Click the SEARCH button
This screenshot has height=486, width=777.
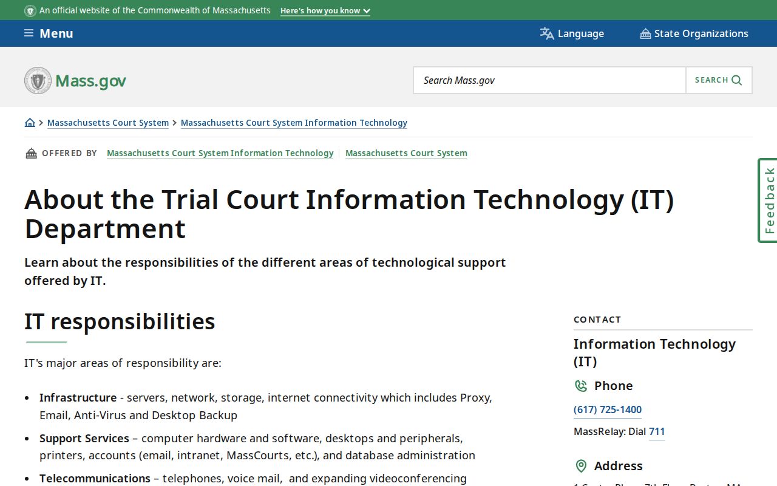tap(719, 80)
